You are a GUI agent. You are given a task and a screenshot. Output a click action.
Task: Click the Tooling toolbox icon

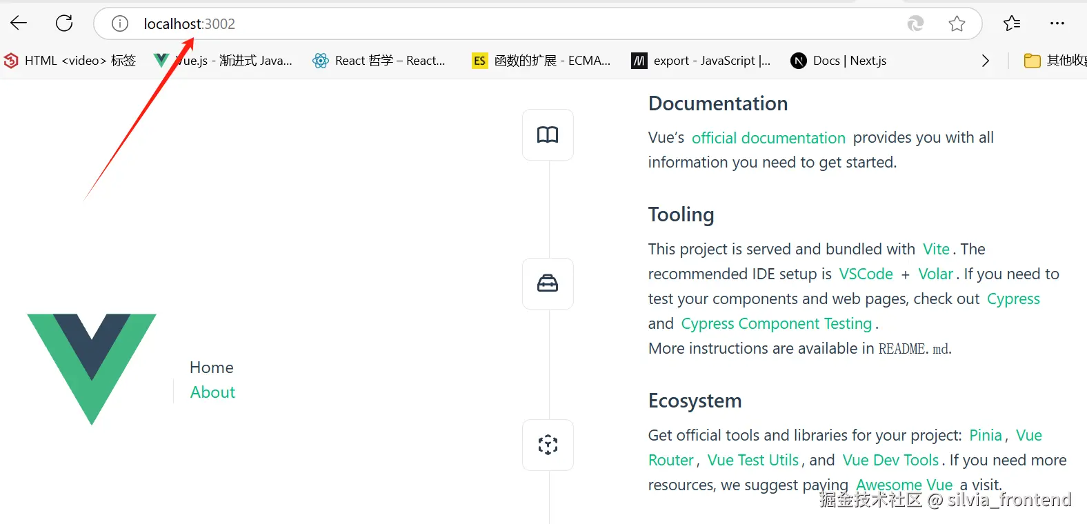(548, 283)
